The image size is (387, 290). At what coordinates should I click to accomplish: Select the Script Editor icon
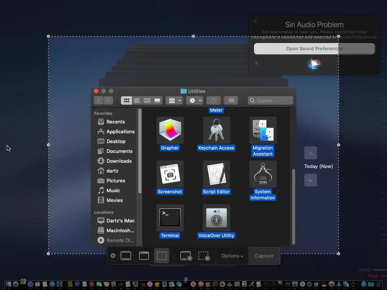coord(216,174)
